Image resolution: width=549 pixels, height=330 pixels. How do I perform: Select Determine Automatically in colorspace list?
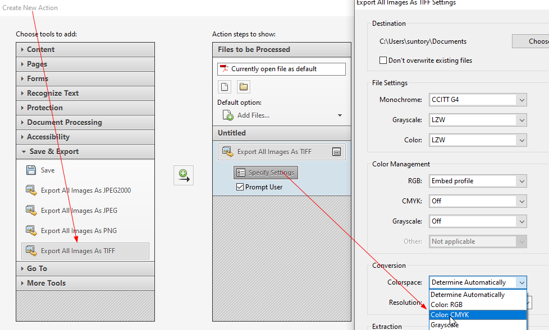(478, 295)
